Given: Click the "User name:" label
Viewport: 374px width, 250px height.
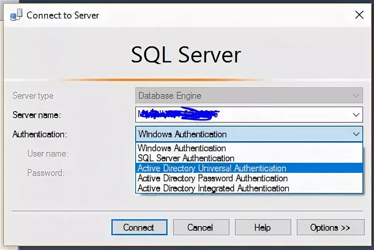Looking at the screenshot, I should coord(48,154).
